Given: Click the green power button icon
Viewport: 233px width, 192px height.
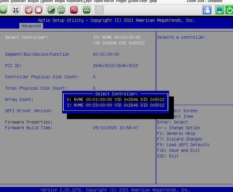Looking at the screenshot, I should pos(229,10).
